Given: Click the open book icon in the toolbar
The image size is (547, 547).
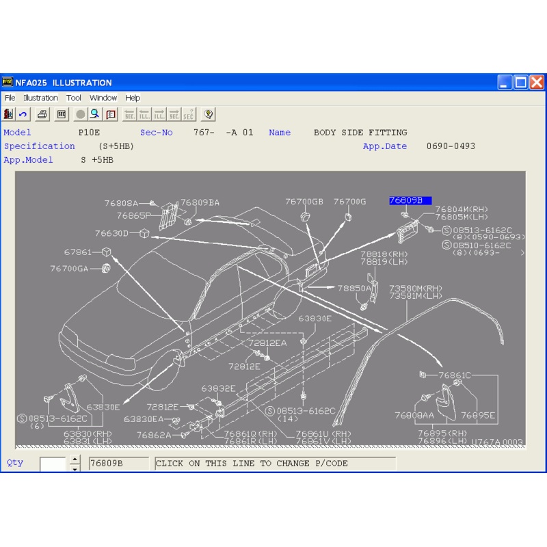Looking at the screenshot, I should coord(111,114).
